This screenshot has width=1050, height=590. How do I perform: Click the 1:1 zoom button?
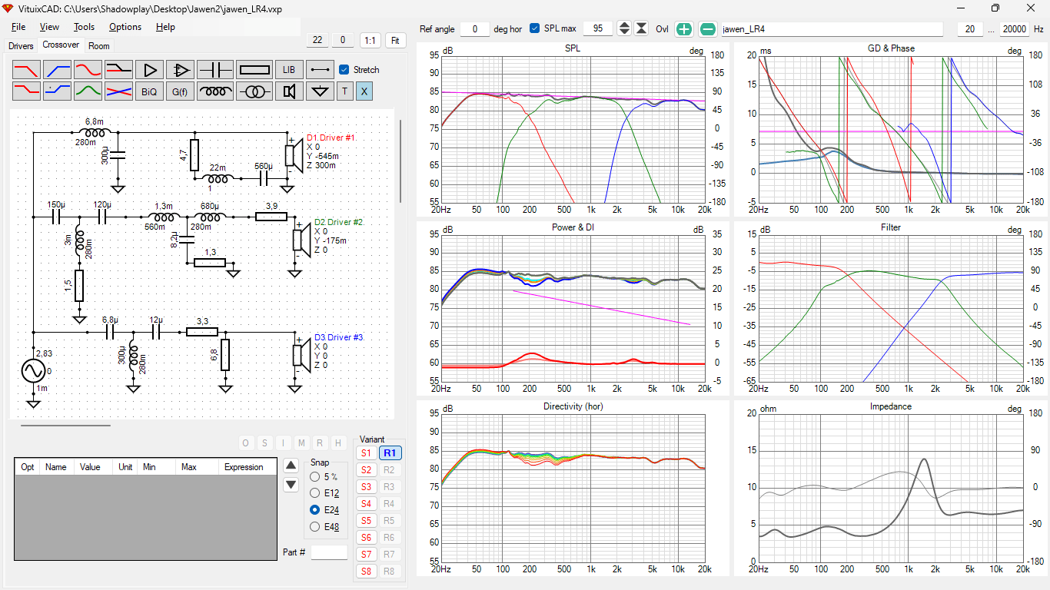pos(370,40)
